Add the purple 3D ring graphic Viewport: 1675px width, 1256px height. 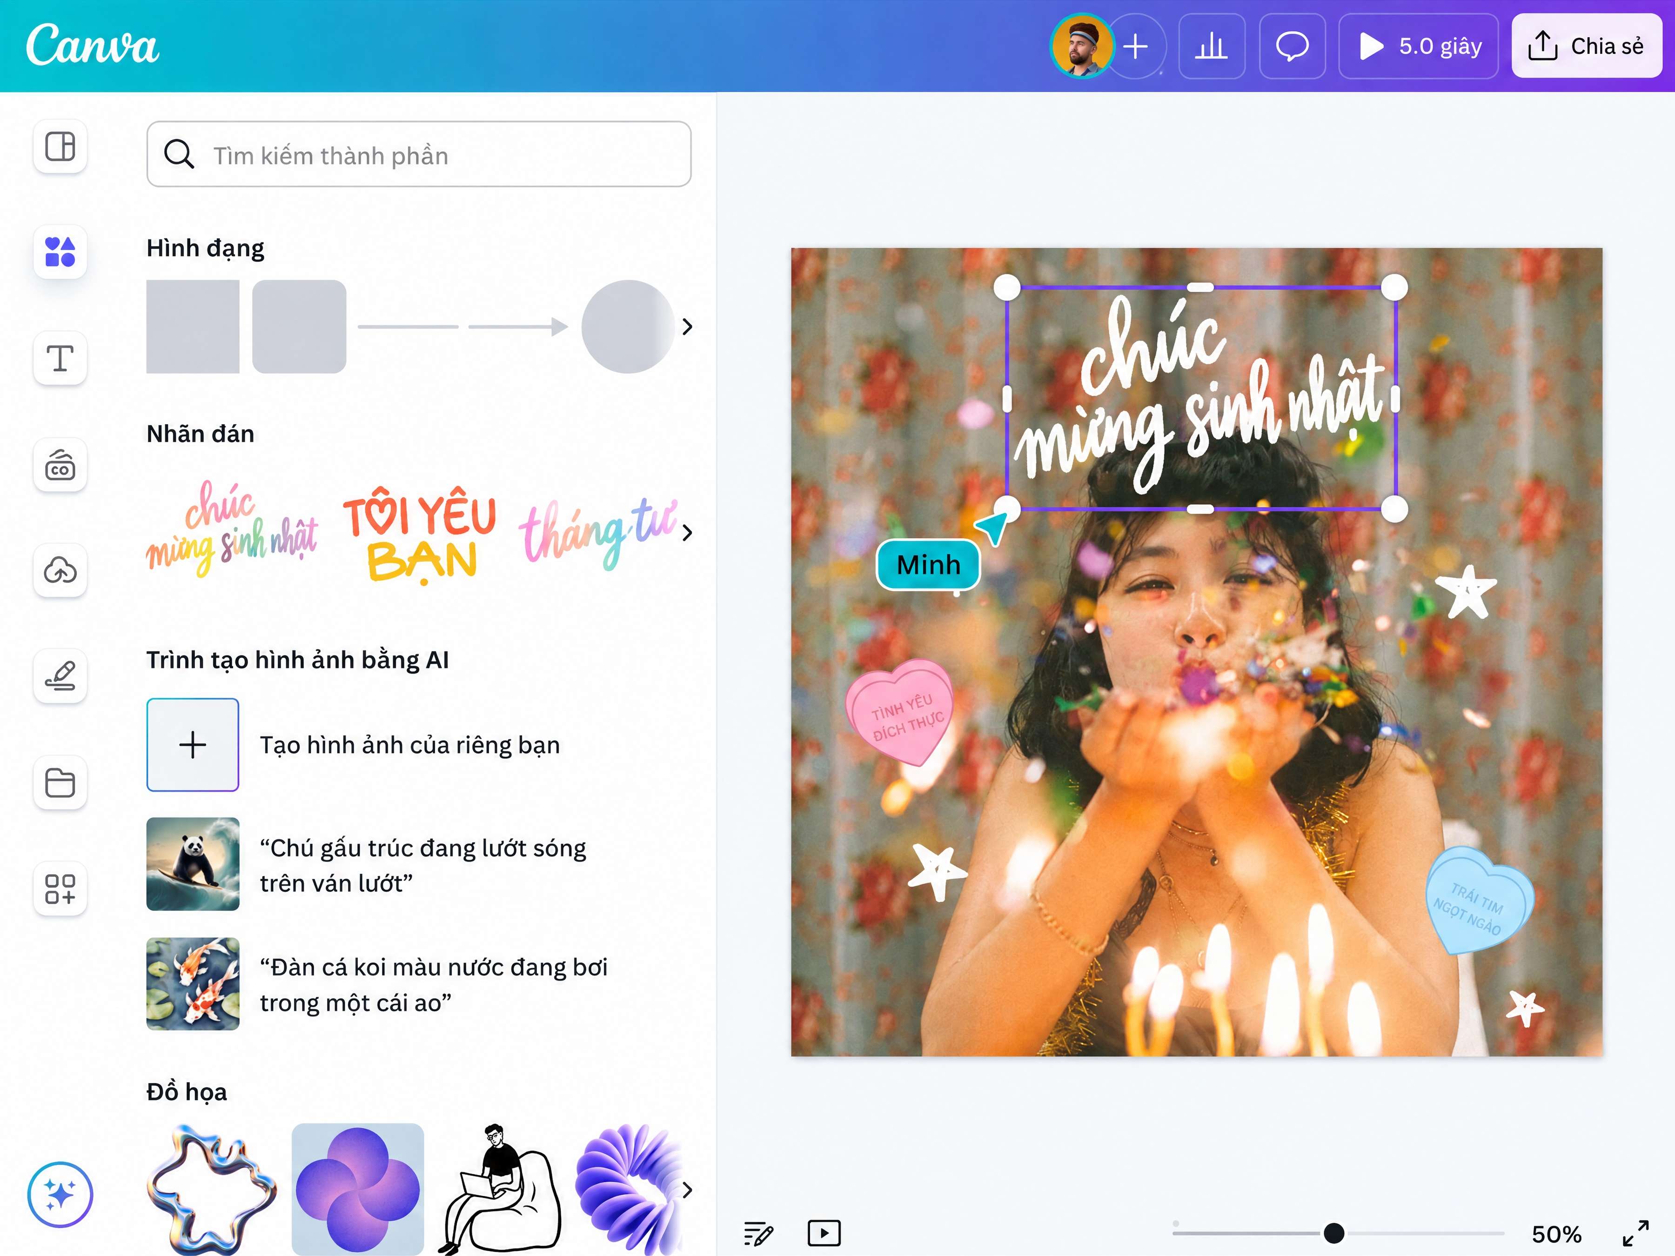(x=629, y=1189)
